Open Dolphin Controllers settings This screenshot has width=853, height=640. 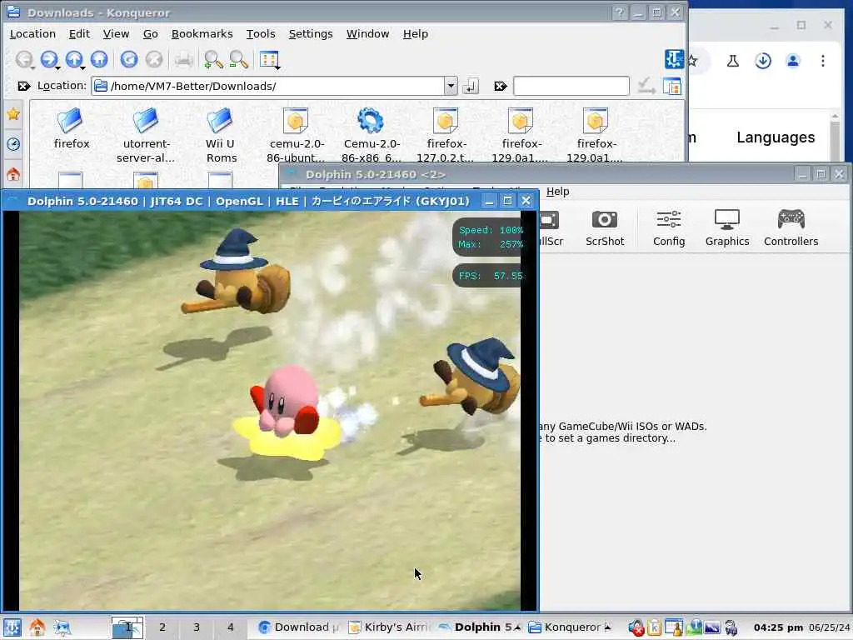(791, 228)
